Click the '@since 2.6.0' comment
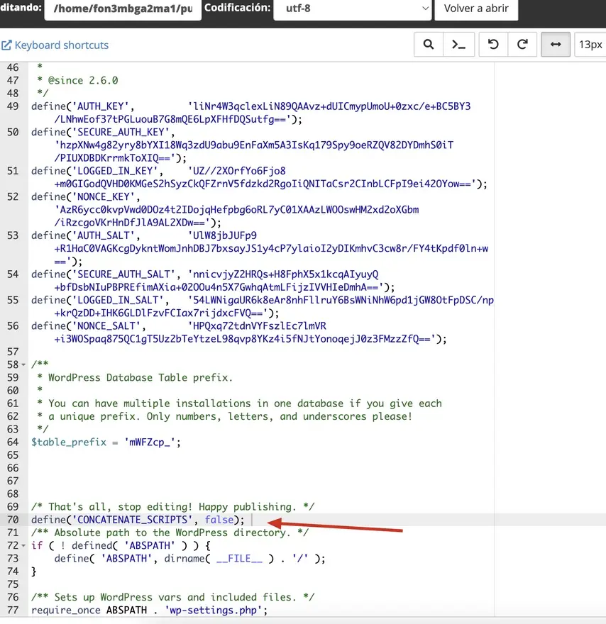606x624 pixels. point(83,80)
